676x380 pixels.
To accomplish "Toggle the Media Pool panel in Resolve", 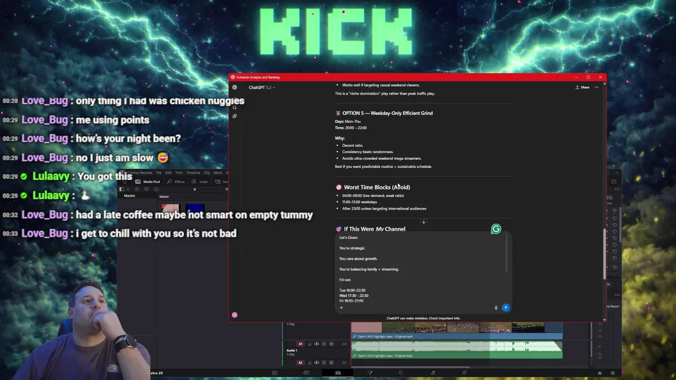I will click(x=147, y=182).
